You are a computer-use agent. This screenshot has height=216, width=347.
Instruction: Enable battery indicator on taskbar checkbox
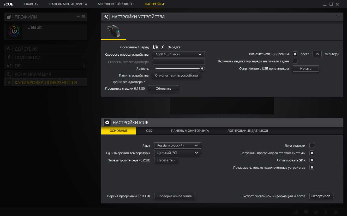(295, 61)
